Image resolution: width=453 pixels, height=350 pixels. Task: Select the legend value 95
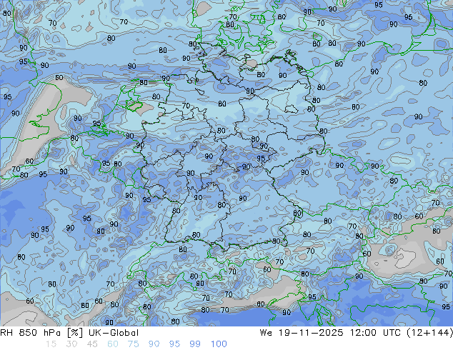coord(174,344)
